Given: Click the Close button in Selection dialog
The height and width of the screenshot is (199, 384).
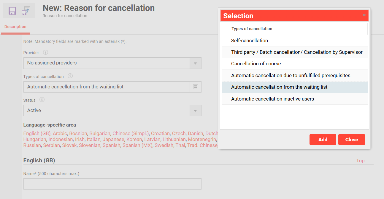Looking at the screenshot, I should point(351,139).
